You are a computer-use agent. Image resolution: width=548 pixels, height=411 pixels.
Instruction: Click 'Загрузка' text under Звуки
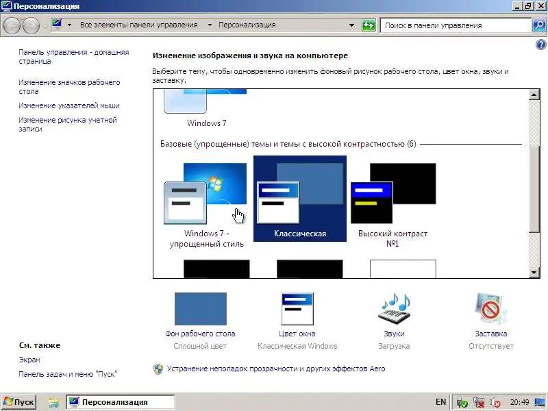(x=395, y=347)
